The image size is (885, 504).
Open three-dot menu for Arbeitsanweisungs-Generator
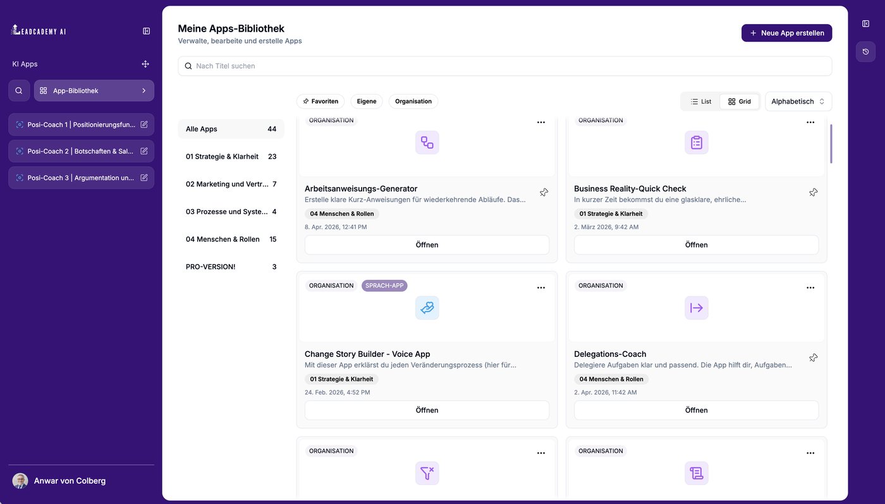541,123
